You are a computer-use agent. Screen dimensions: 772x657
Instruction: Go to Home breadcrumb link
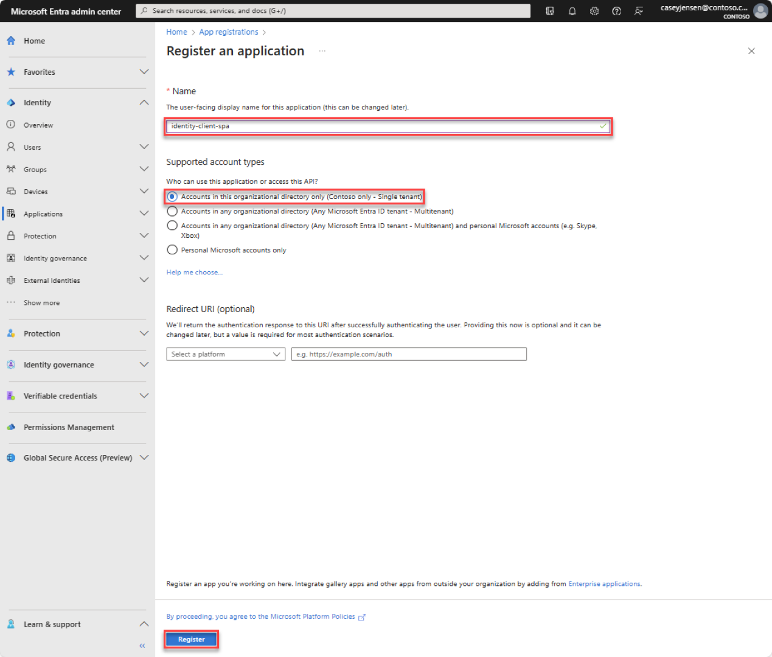(176, 32)
